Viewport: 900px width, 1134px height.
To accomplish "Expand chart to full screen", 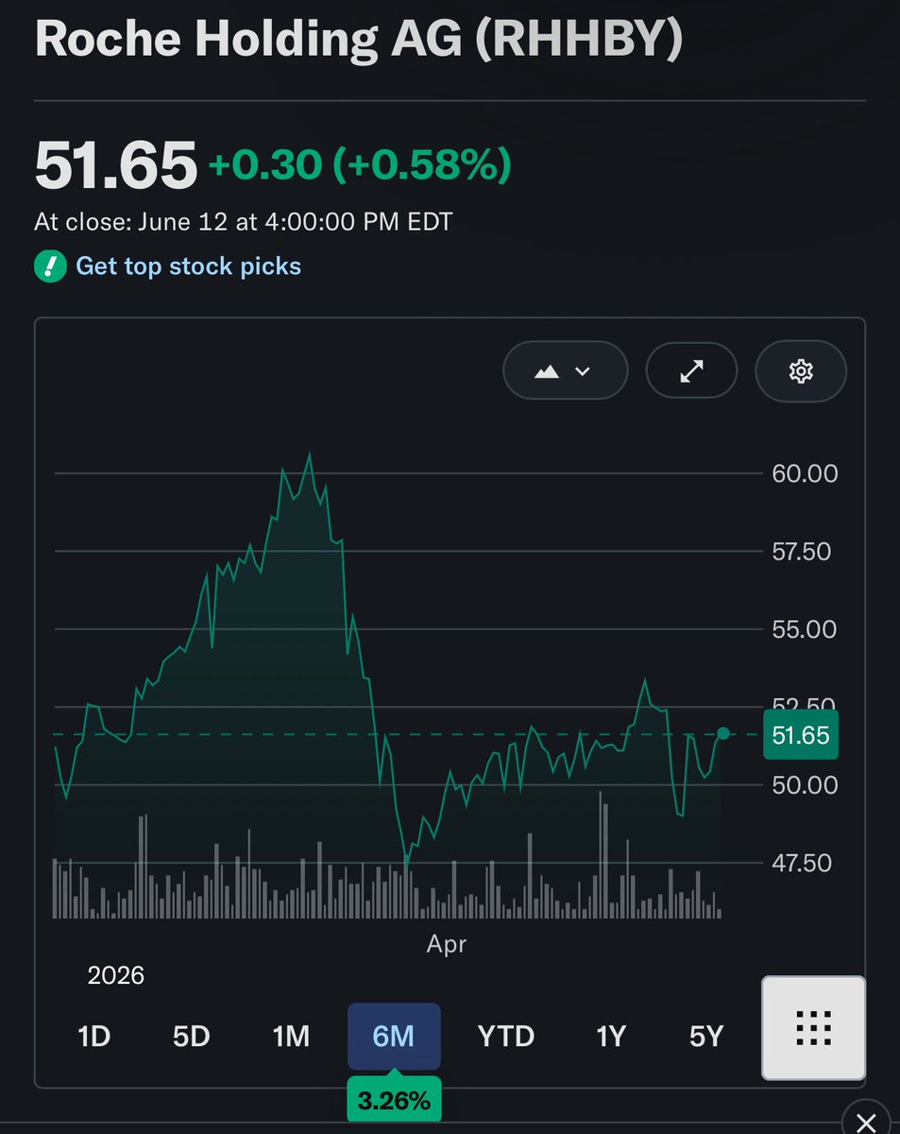I will pos(691,370).
